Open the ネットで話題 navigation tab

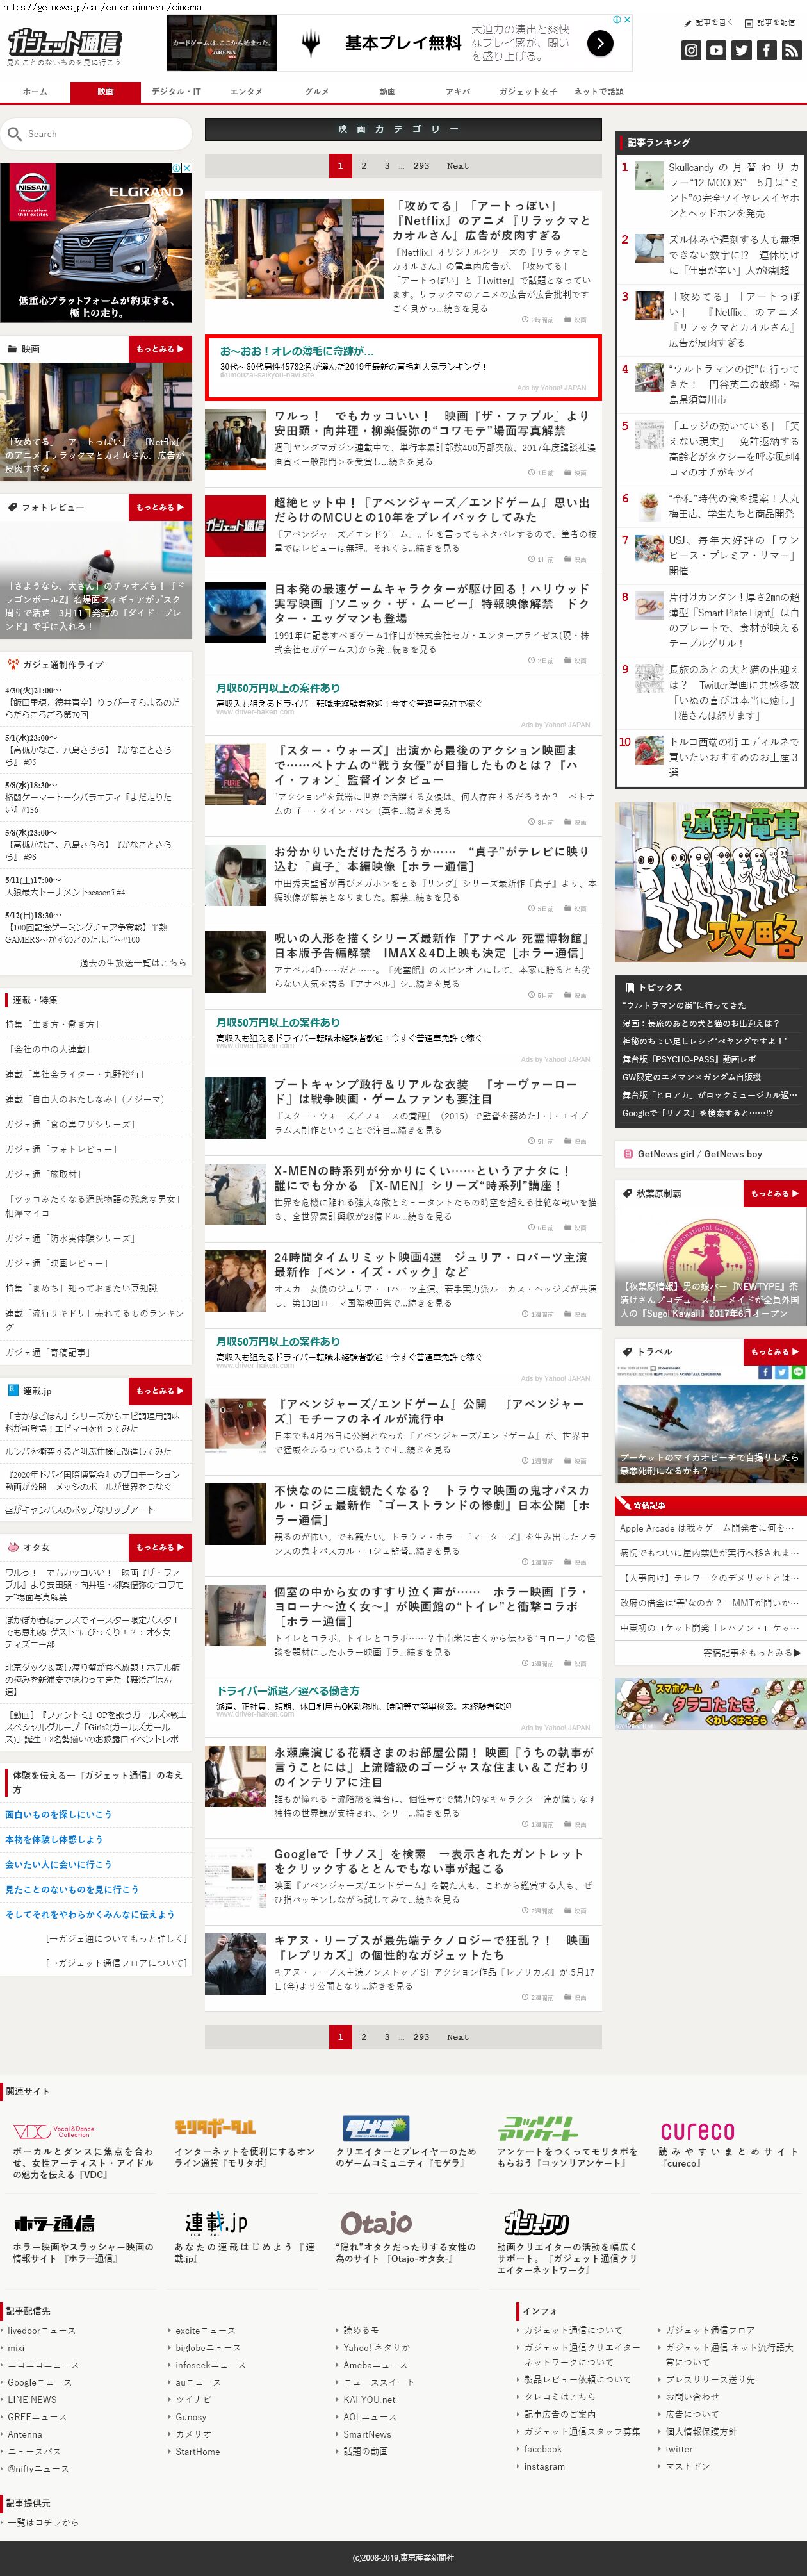[598, 92]
